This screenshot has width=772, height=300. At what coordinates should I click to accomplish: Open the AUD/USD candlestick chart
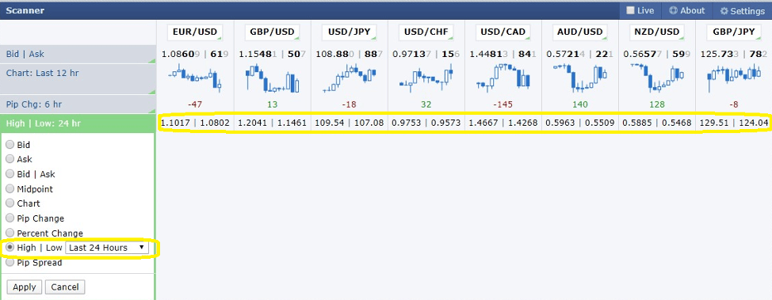pos(580,78)
